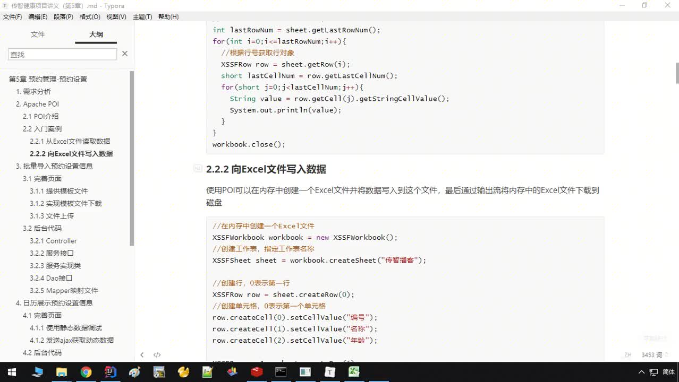Switch to Typora in the taskbar
The width and height of the screenshot is (679, 382).
[x=330, y=372]
